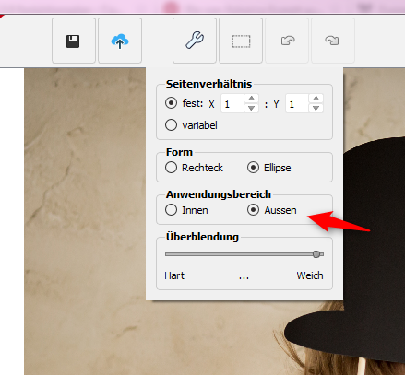
Task: Select the dashed rectangle selection tool
Action: 241,41
